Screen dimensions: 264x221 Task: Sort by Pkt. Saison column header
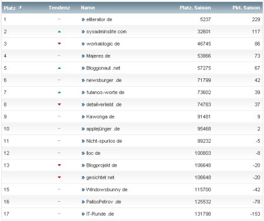pos(246,8)
